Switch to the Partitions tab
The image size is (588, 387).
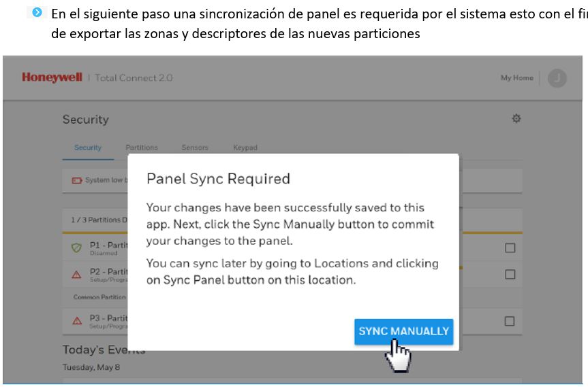(141, 148)
